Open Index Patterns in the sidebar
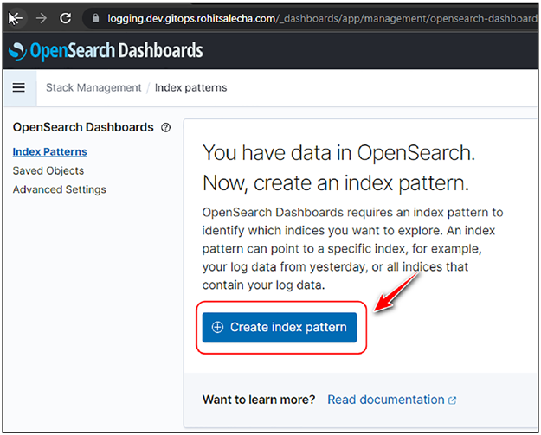 [49, 151]
